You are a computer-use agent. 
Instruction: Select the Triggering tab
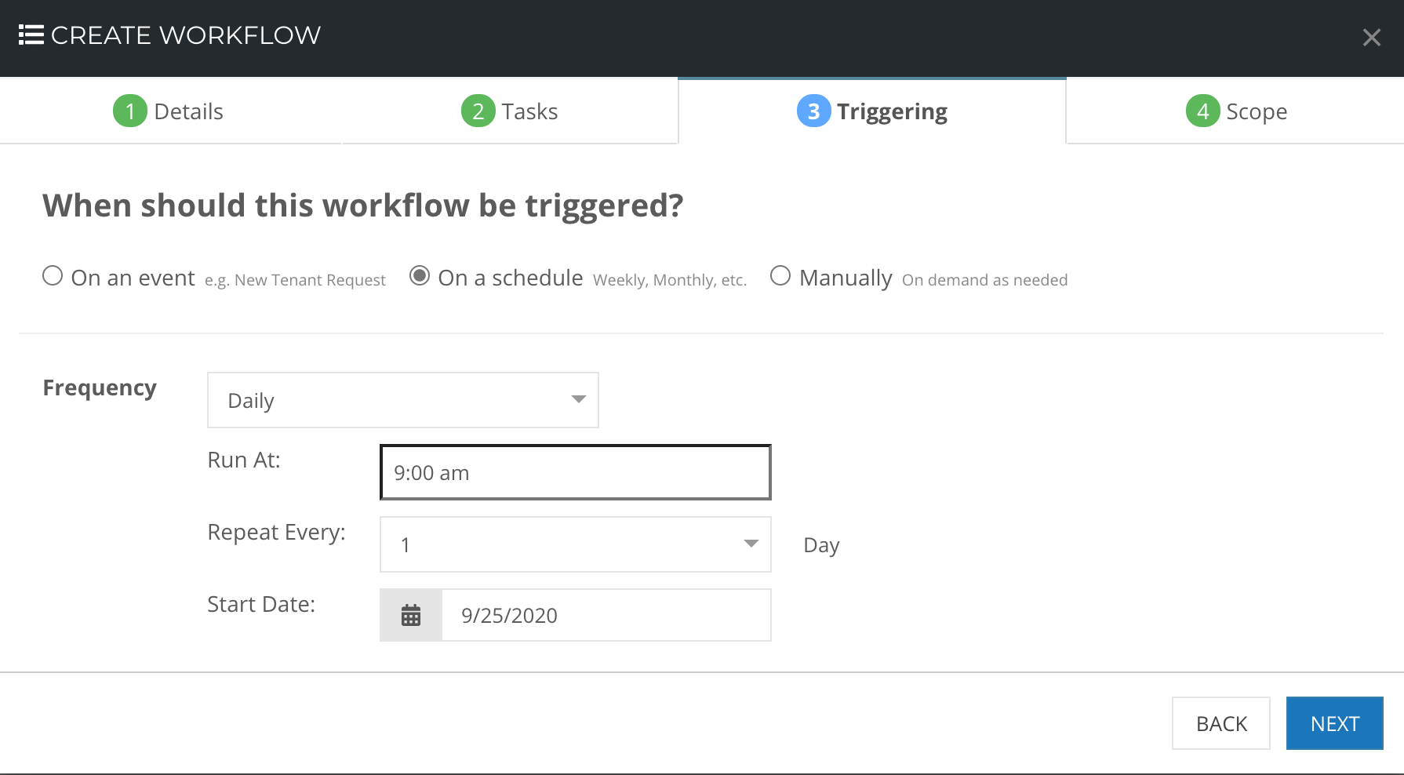point(872,111)
